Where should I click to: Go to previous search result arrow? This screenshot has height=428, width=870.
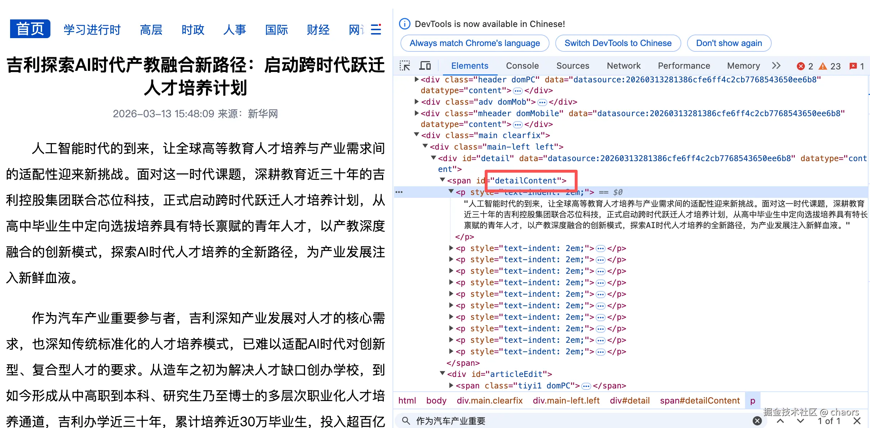780,421
